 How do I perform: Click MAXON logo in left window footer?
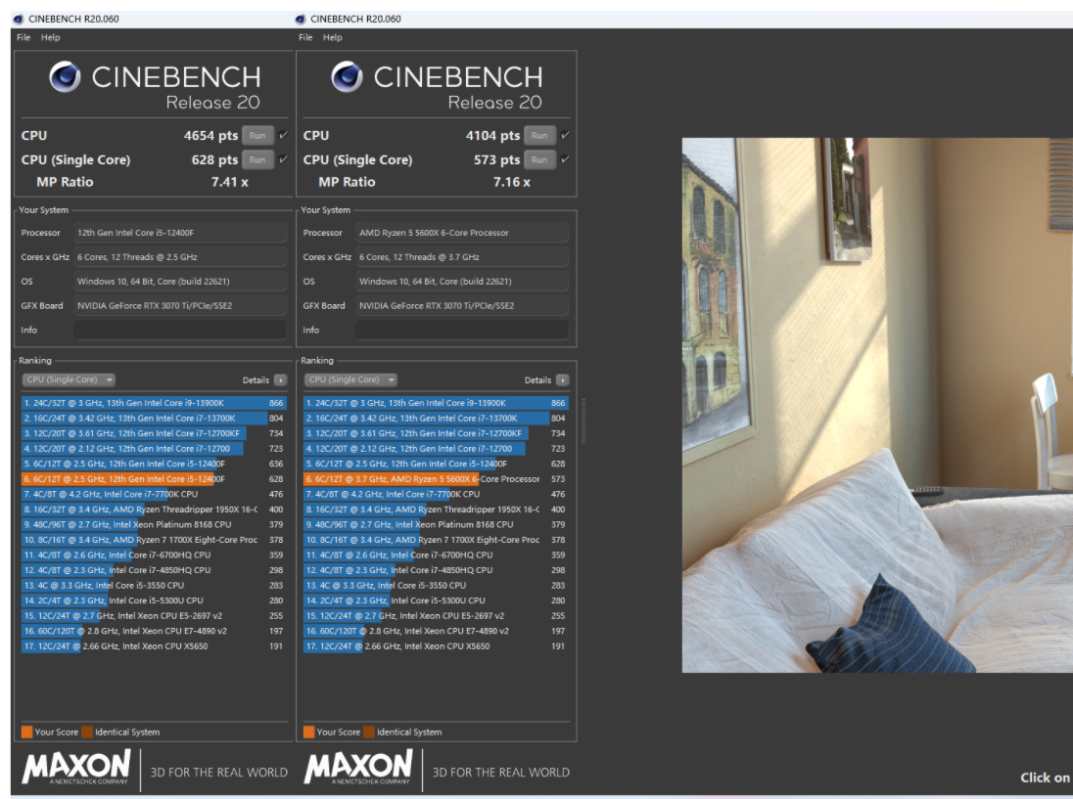[76, 767]
